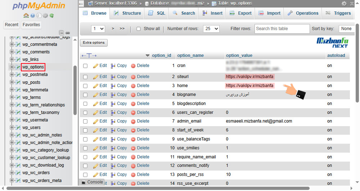Click Delete icon for admin_email row

click(133, 121)
